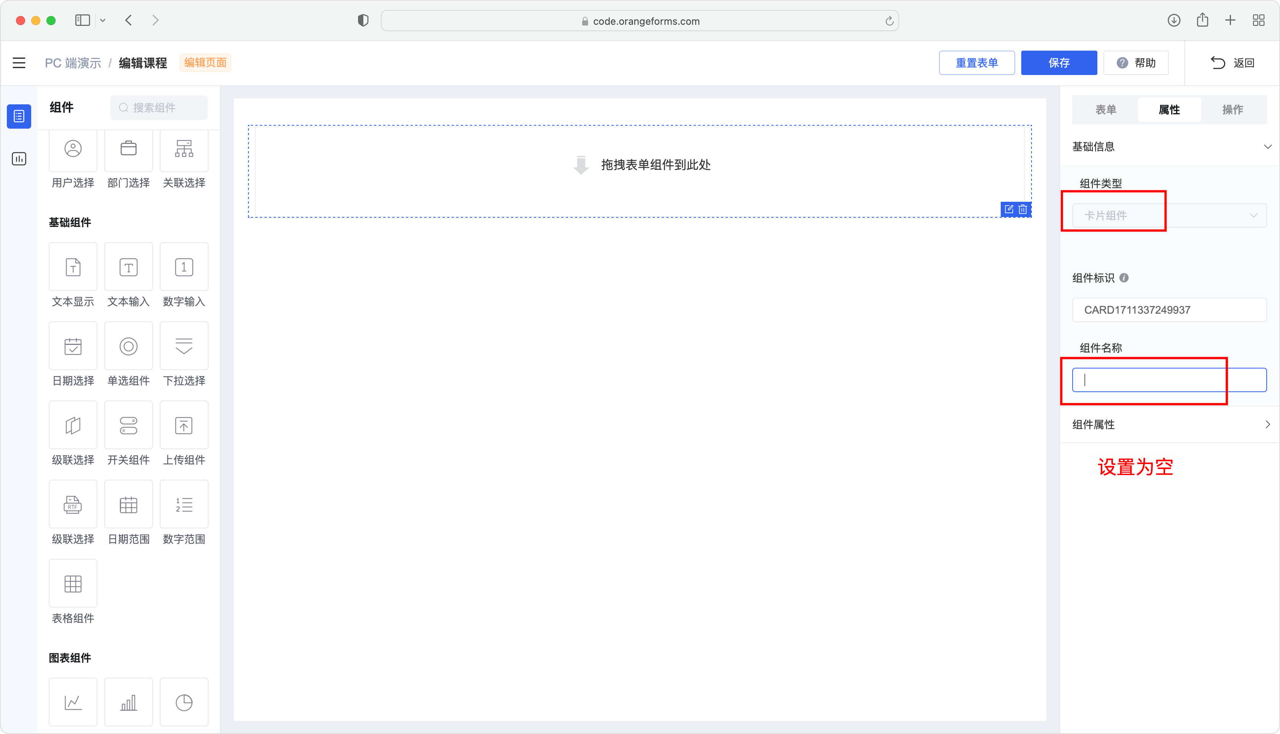Viewport: 1280px width, 734px height.
Task: Focus the 搜索组件 search field
Action: [159, 108]
